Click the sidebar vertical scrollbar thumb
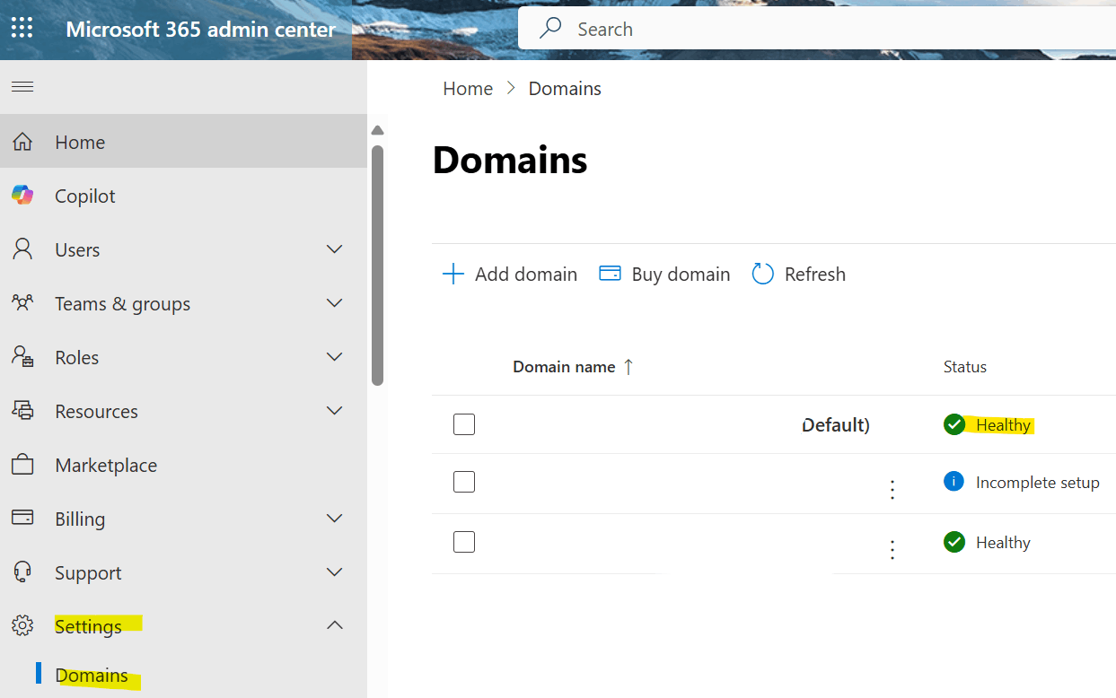 377,265
